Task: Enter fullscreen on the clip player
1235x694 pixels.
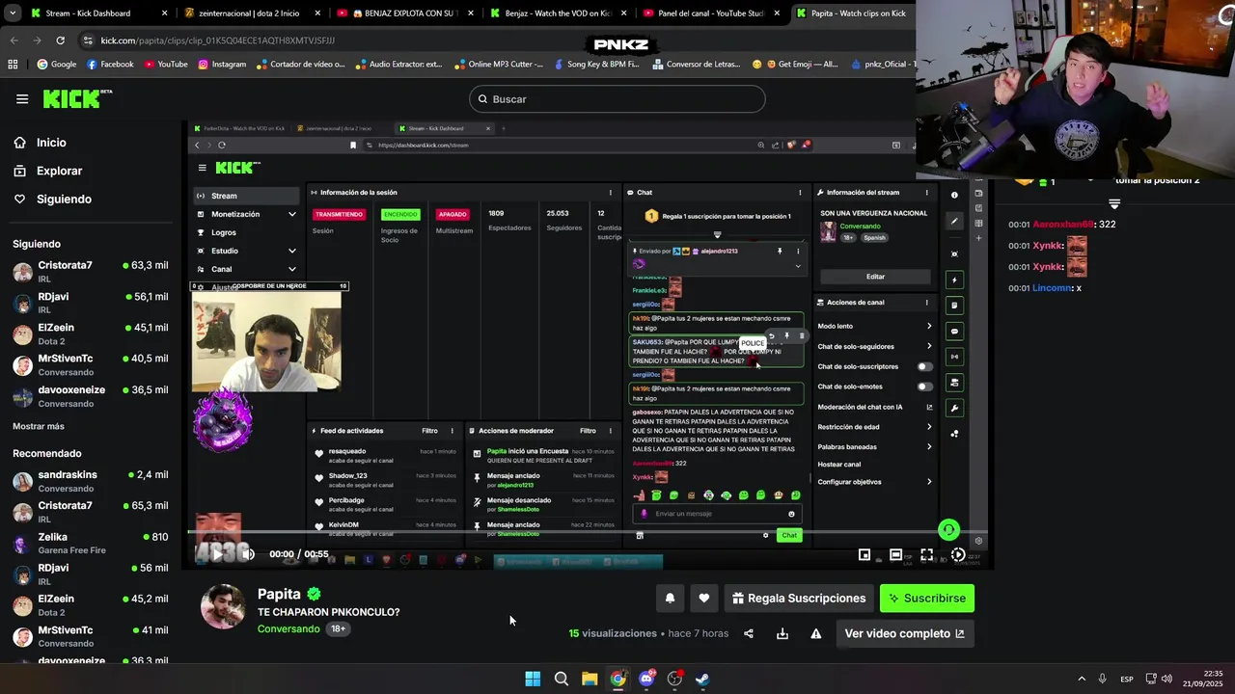Action: coord(926,554)
